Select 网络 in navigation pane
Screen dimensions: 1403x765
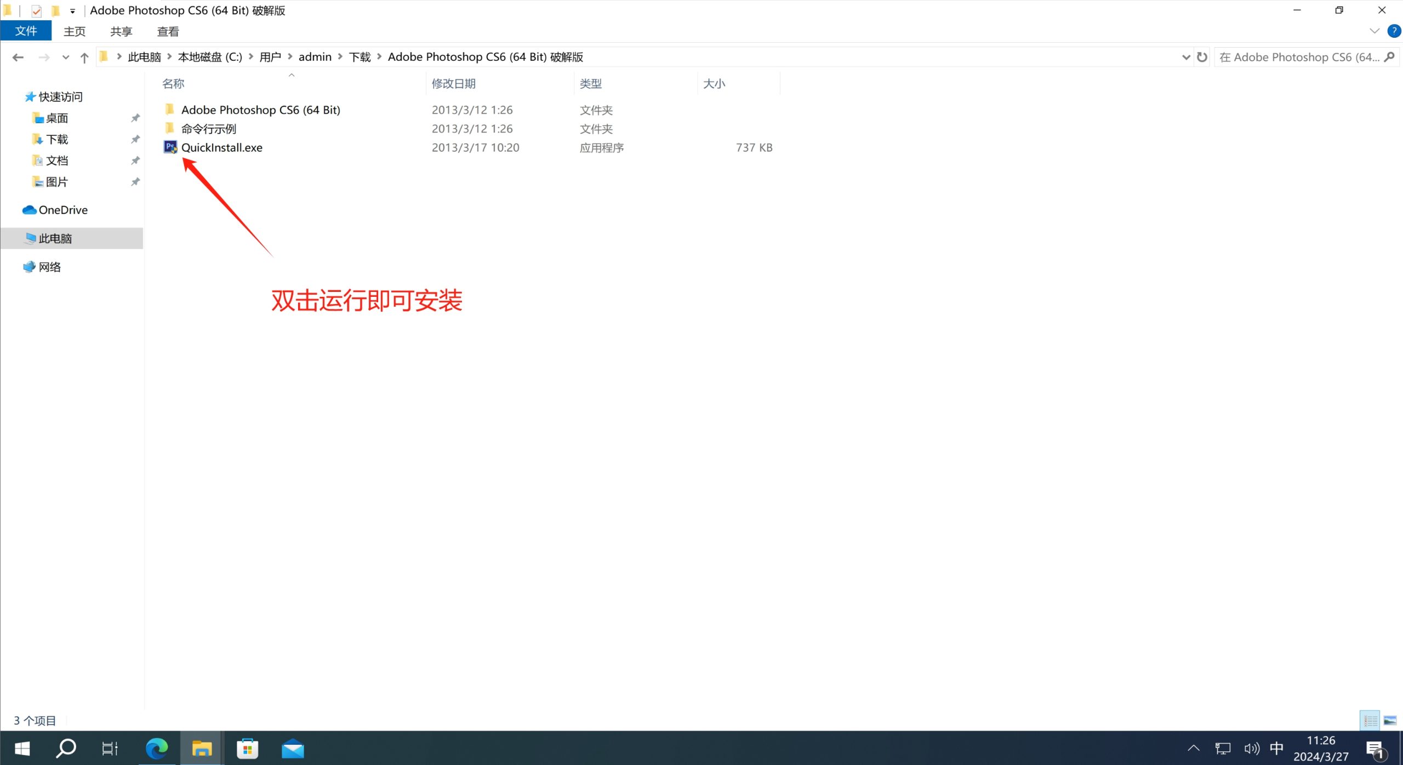click(50, 267)
